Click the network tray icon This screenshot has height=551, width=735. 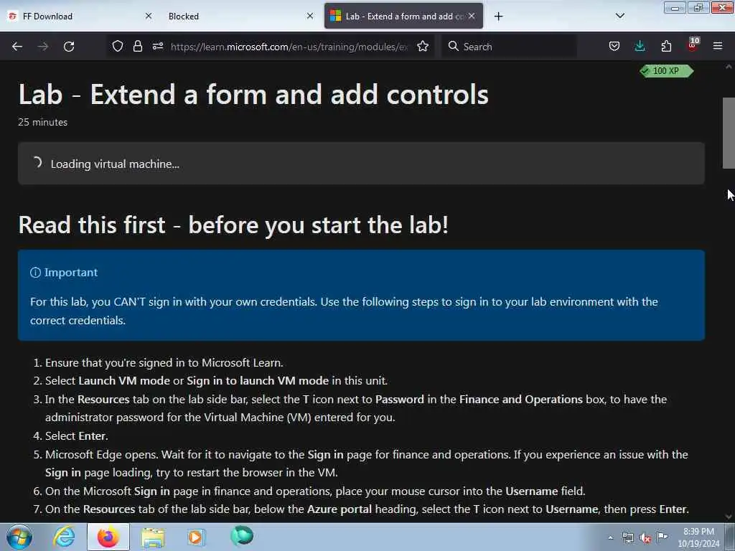point(627,537)
